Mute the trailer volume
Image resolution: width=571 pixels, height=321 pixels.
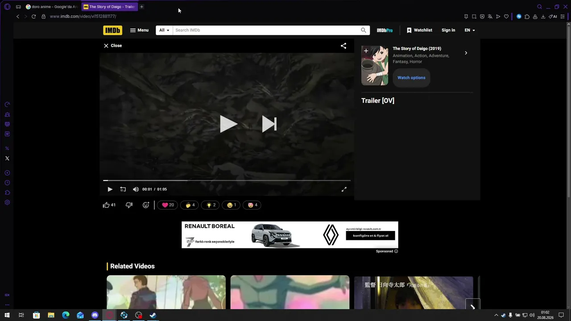136,189
